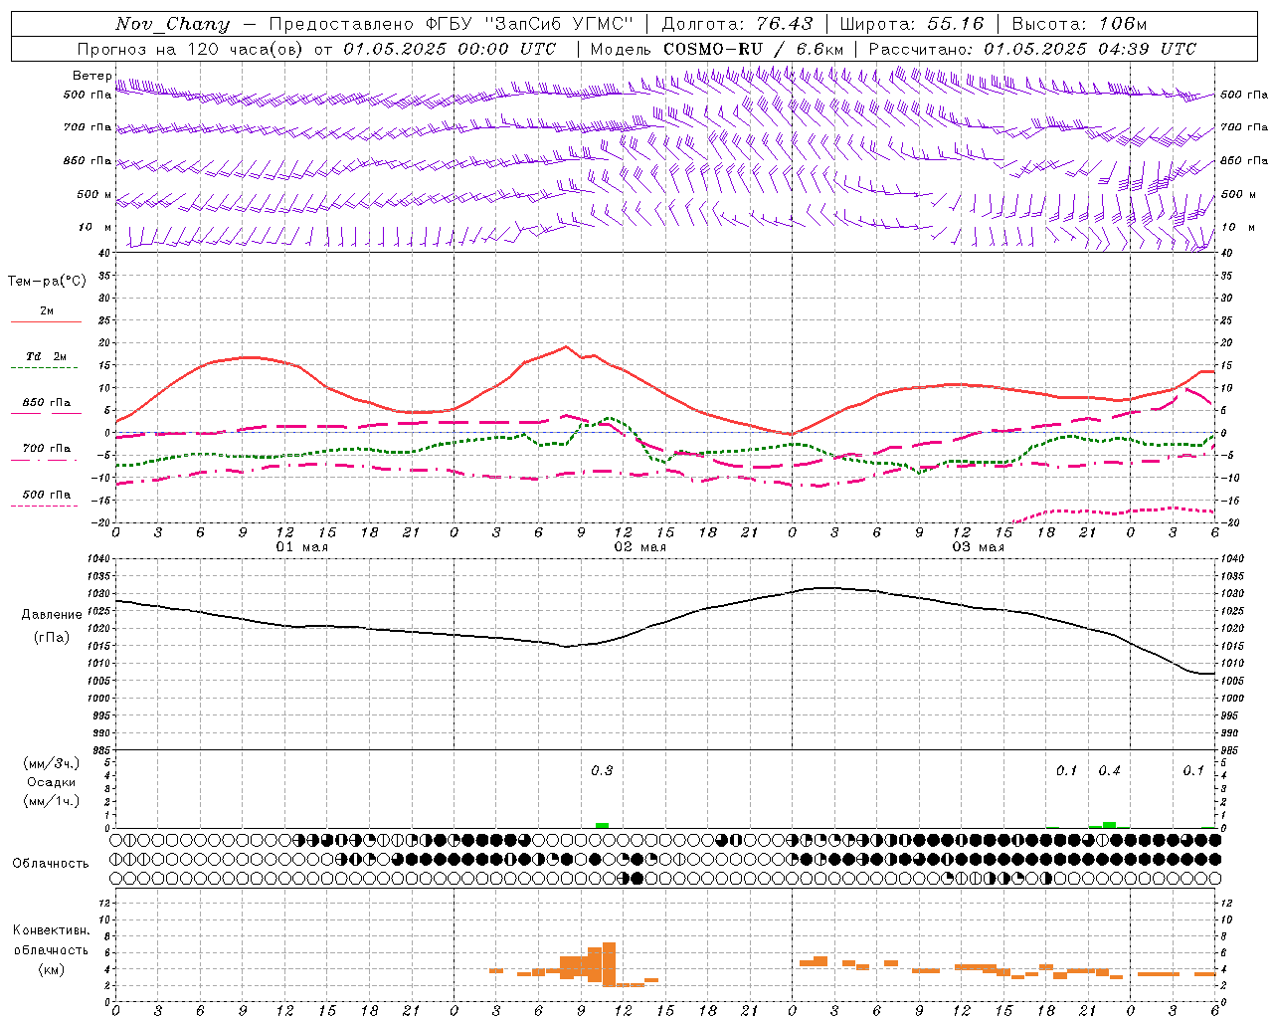The height and width of the screenshot is (1019, 1273).
Task: Select the "(мм/1ч.)" units label
Action: click(51, 801)
